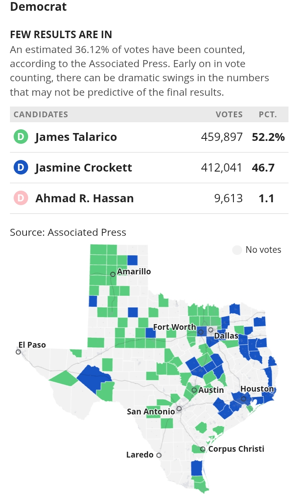Select the Laredo city marker circle
This screenshot has height=494, width=298.
point(159,455)
